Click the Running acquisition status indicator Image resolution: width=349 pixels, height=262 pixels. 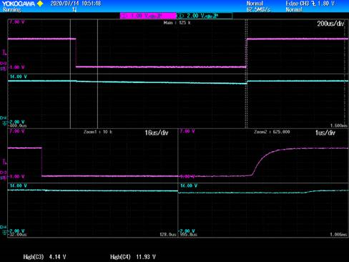[12, 9]
